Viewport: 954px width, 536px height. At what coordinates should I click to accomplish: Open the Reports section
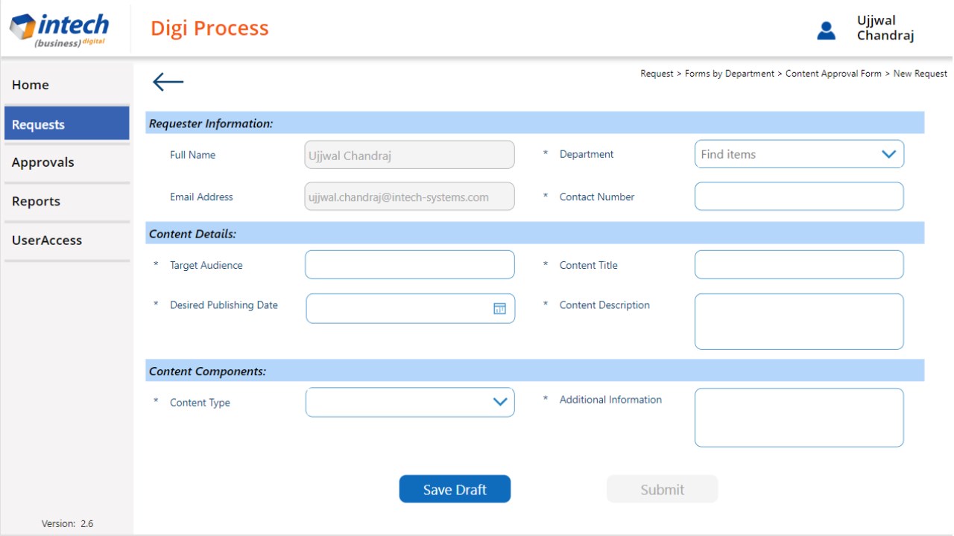(67, 201)
